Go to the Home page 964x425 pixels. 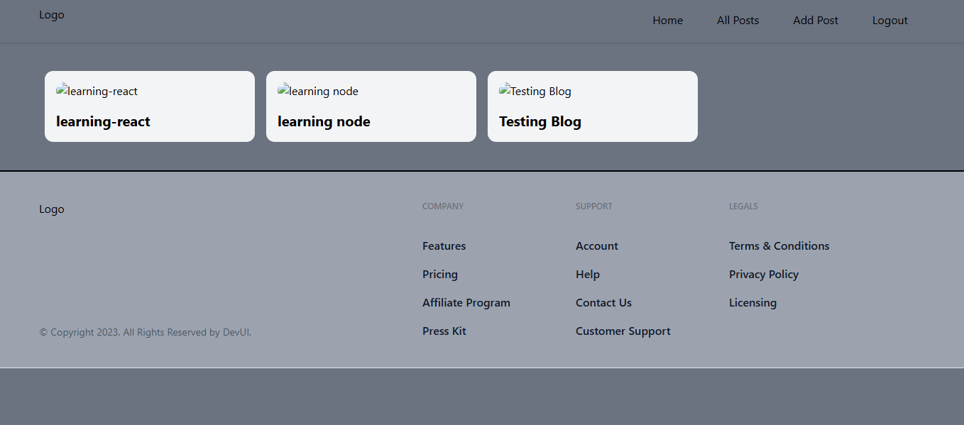pos(667,21)
